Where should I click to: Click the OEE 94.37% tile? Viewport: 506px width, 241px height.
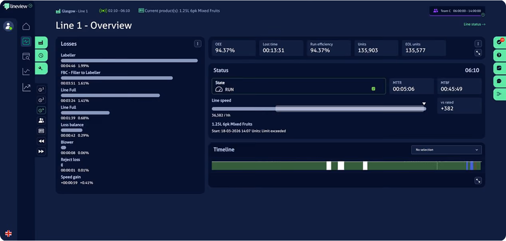click(x=234, y=48)
